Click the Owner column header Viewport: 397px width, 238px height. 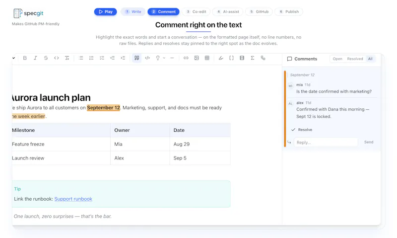pyautogui.click(x=140, y=130)
